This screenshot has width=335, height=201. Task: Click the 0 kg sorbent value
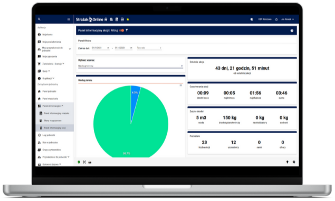[284, 118]
